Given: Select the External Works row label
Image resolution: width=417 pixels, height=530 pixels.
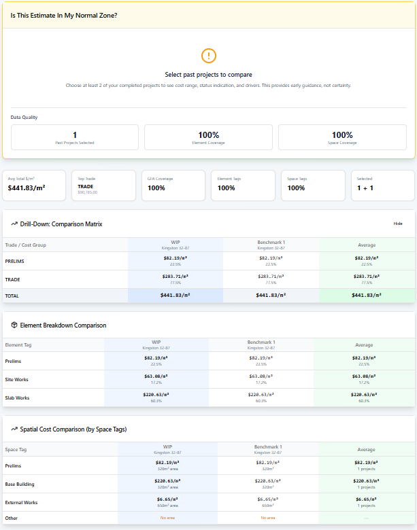Looking at the screenshot, I should click(x=21, y=503).
